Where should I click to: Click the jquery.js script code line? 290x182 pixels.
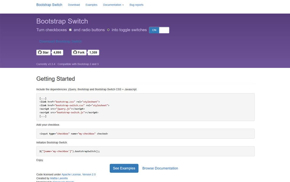point(62,109)
